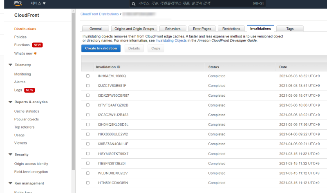This screenshot has height=193, width=327.
Task: Open Field-level encryption page
Action: tap(31, 172)
